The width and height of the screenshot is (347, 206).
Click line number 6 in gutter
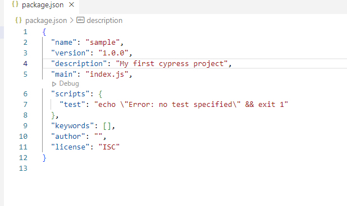[x=25, y=94]
